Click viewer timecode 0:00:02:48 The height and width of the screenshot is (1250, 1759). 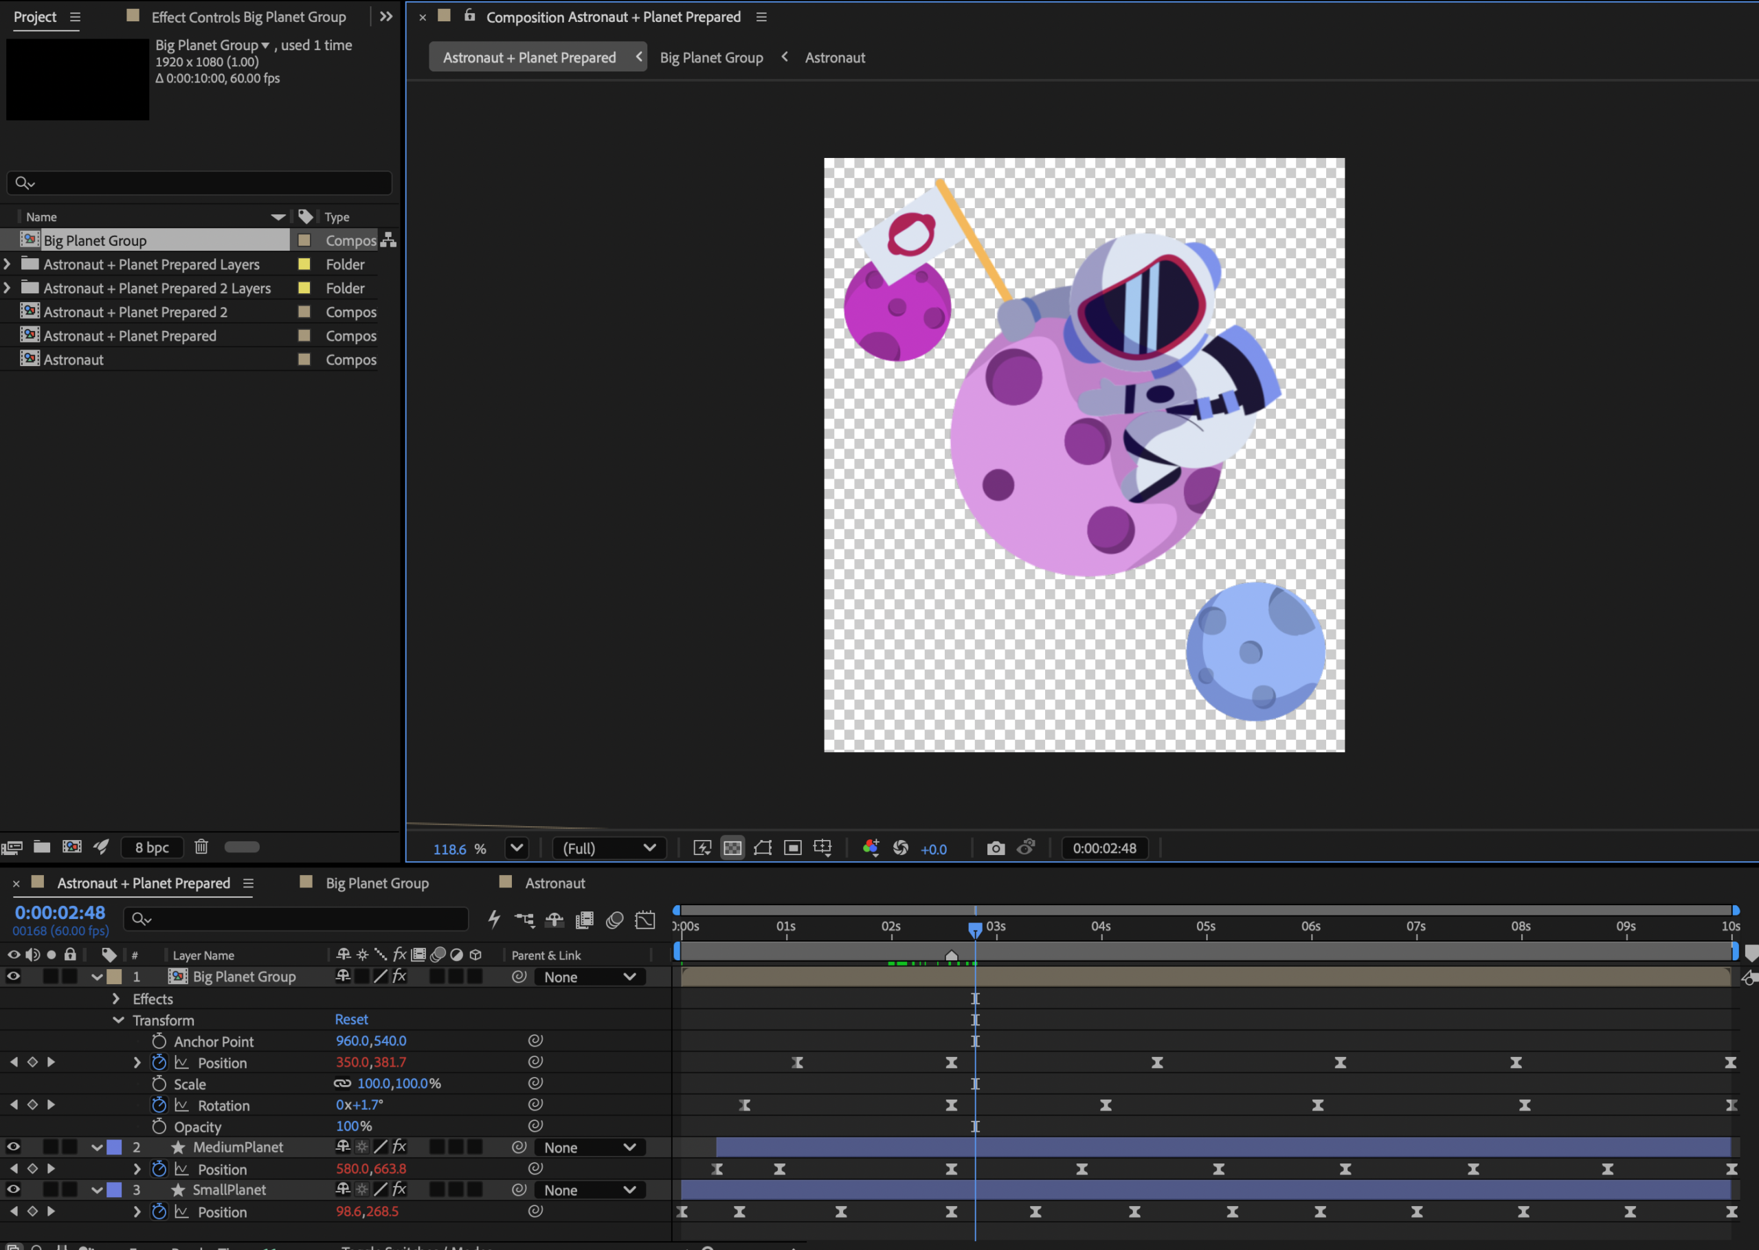(1105, 848)
